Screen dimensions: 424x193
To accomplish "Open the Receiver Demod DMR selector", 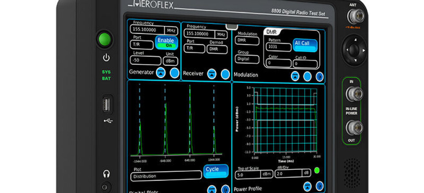I will [x=217, y=49].
